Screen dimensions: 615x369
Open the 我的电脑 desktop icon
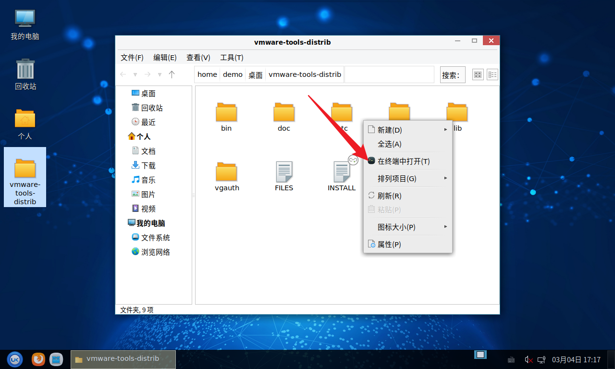(25, 24)
